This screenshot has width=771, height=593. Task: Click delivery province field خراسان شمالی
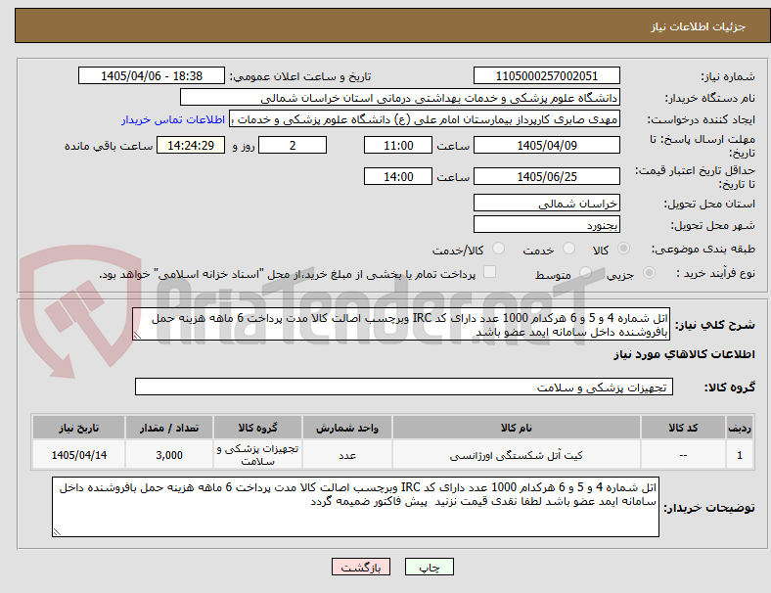[x=546, y=204]
